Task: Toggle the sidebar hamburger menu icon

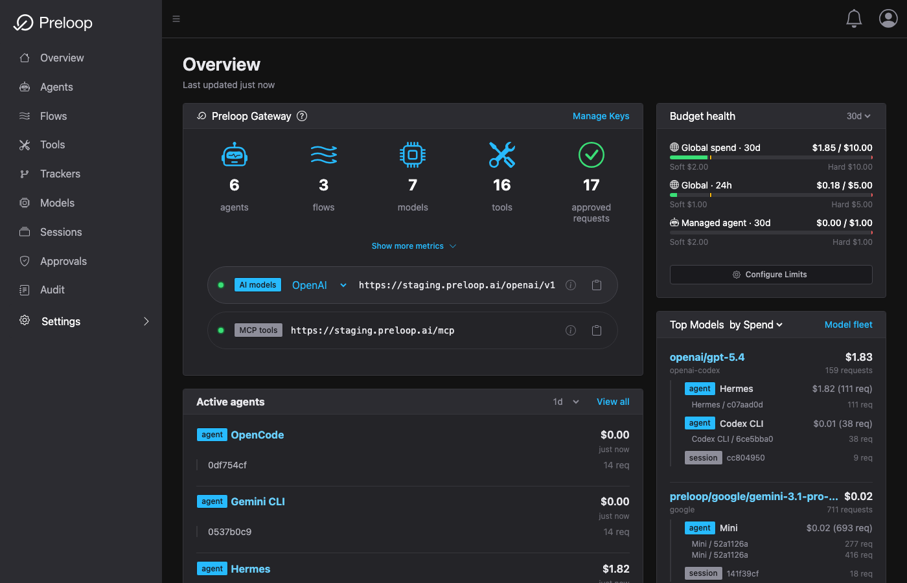Action: tap(176, 19)
